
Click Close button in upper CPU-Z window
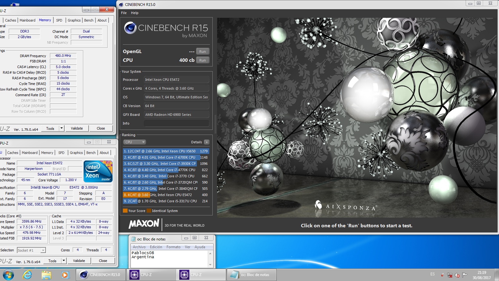tap(101, 128)
